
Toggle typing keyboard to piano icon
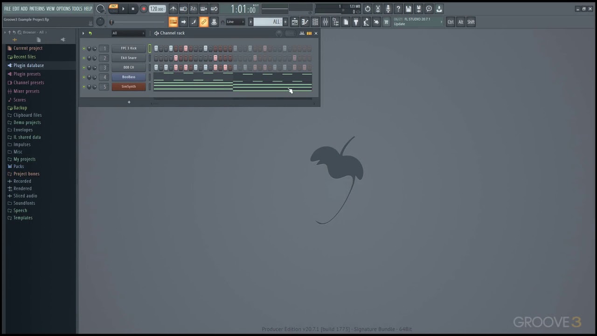point(173,22)
